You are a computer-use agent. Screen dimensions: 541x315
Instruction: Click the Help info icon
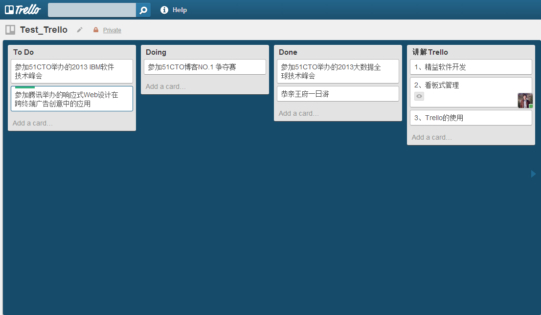click(164, 10)
